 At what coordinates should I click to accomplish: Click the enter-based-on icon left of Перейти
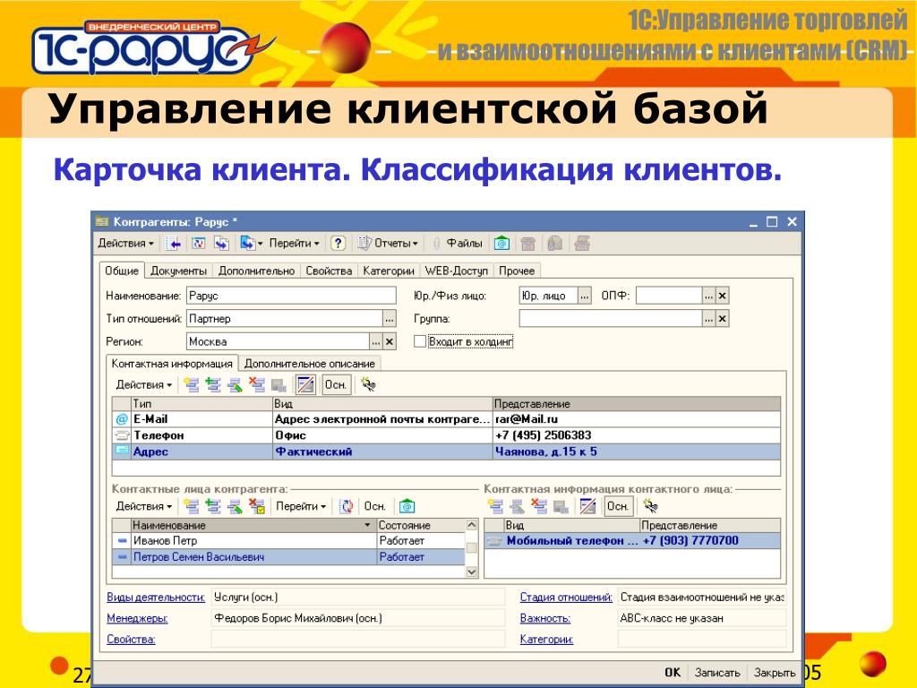248,244
